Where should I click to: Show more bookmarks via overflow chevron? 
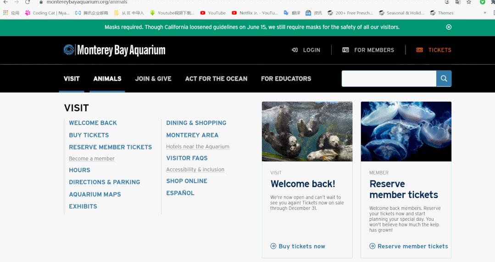tap(485, 13)
